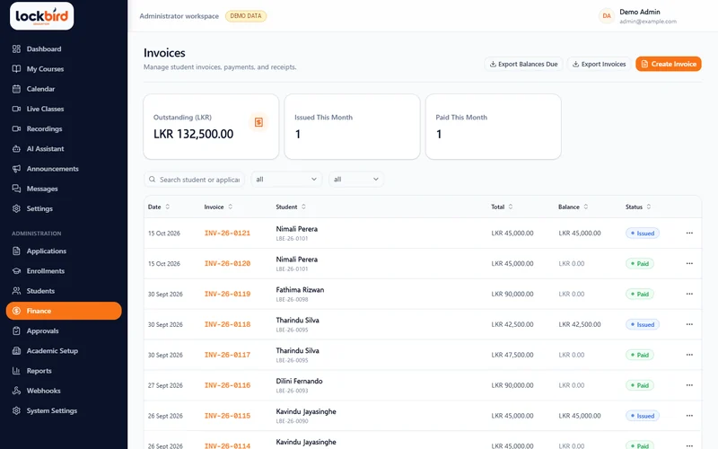This screenshot has width=718, height=449.
Task: Go to Live Classes menu item
Action: pos(64,109)
